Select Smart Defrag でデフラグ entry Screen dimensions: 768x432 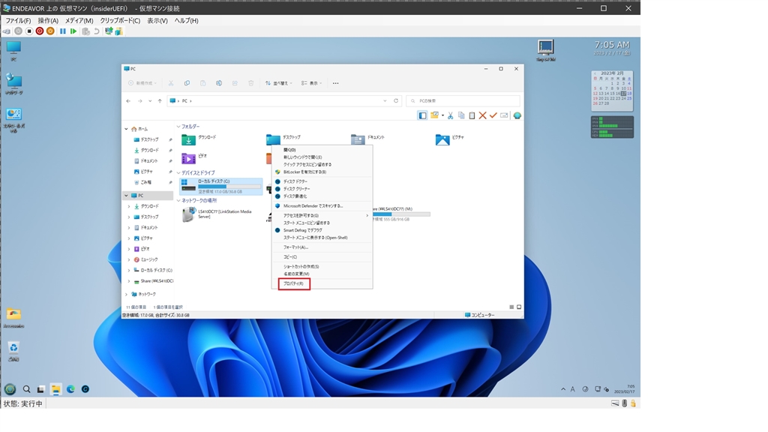[322, 230]
